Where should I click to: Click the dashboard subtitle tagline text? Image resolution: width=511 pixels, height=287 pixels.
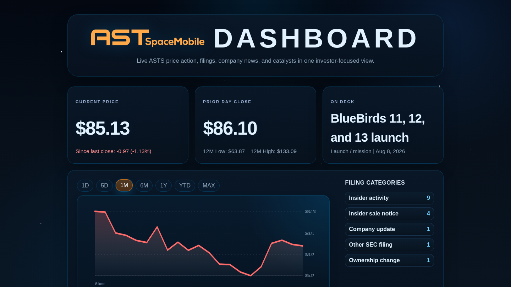(255, 61)
